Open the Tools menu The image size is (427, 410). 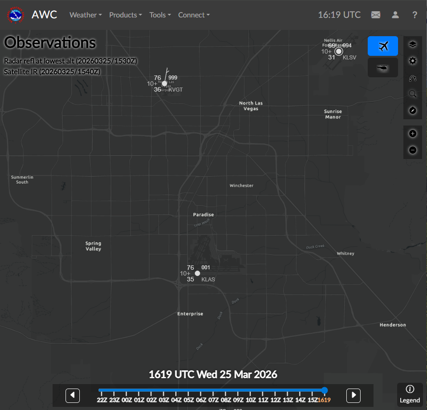tap(160, 15)
